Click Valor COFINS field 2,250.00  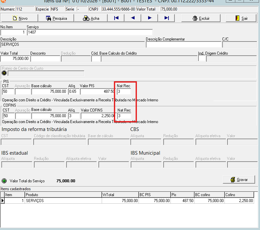(98, 116)
